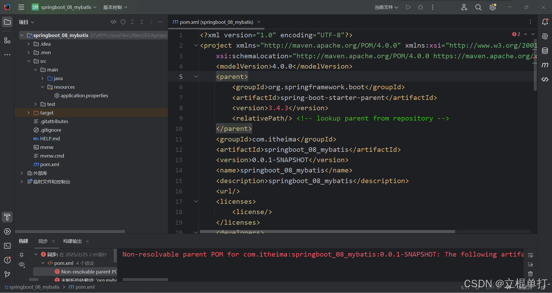Select the 构建输出 tab

72,241
